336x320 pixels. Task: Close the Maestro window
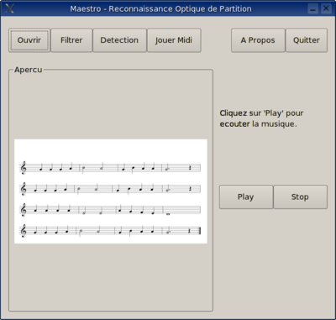point(326,8)
